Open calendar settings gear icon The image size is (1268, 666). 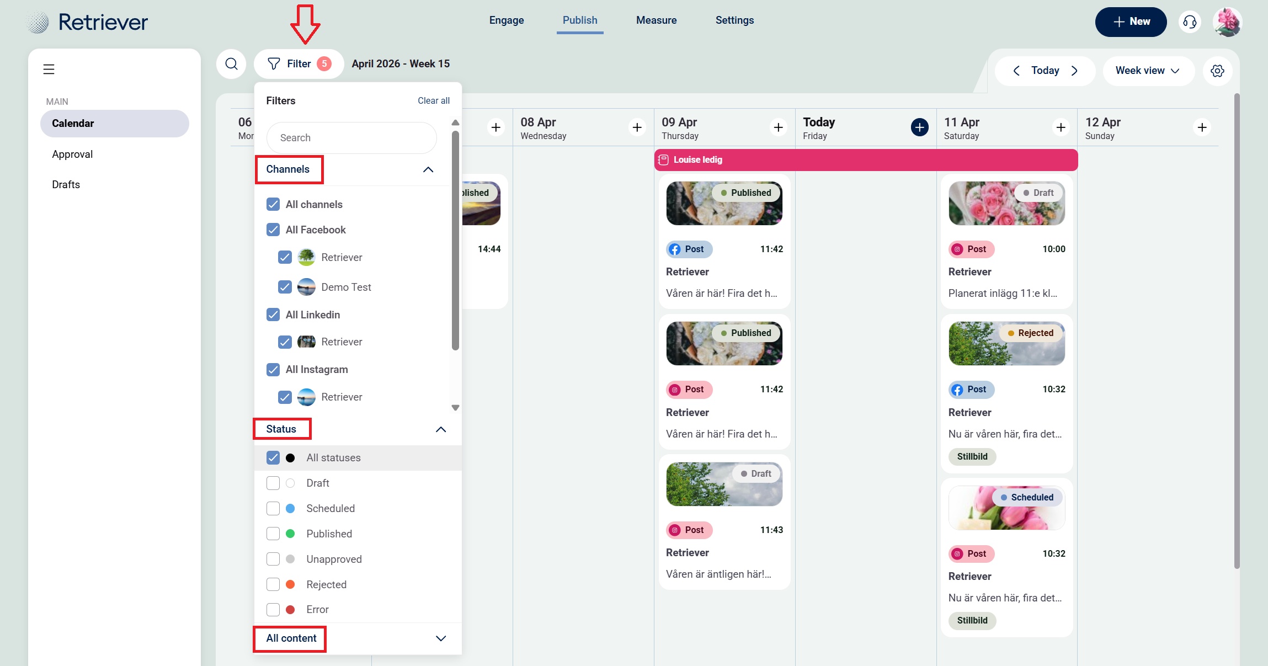[x=1217, y=71]
